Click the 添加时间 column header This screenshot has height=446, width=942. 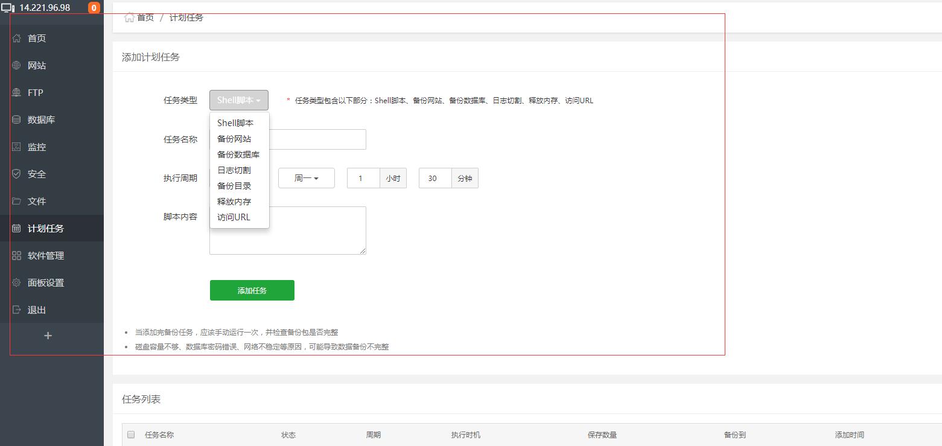pos(850,435)
